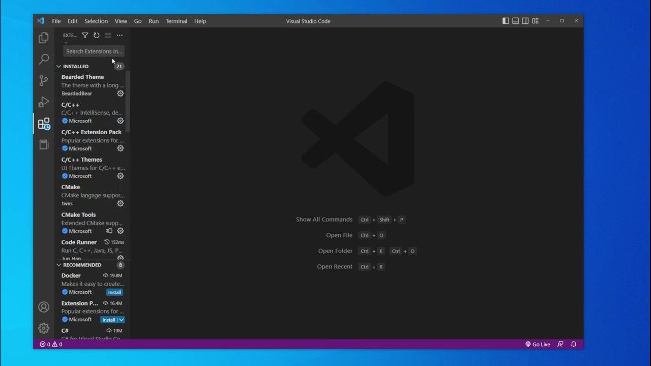Toggle the bottom panel visibility
The width and height of the screenshot is (651, 366).
515,21
